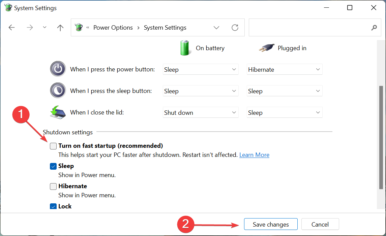Select Power Options breadcrumb
The width and height of the screenshot is (386, 236).
[113, 28]
